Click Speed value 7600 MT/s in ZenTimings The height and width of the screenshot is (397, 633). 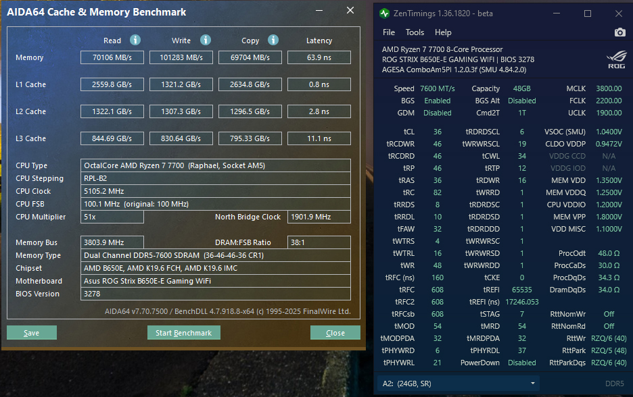tap(437, 88)
